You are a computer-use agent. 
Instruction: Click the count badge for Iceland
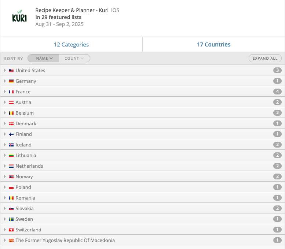pos(277,145)
